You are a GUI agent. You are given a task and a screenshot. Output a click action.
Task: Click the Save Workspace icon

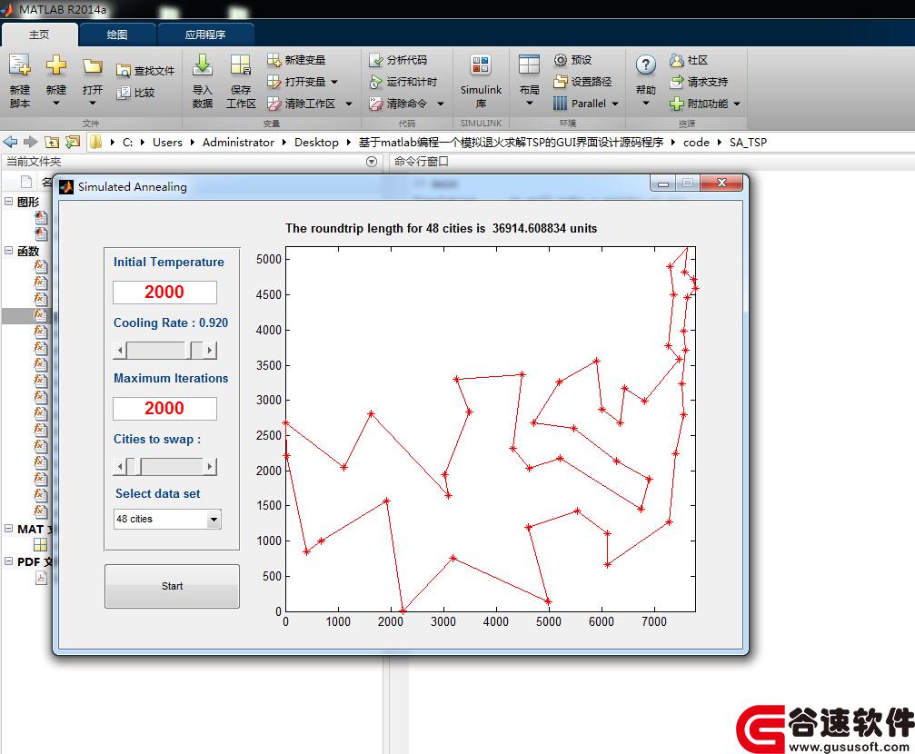point(241,64)
